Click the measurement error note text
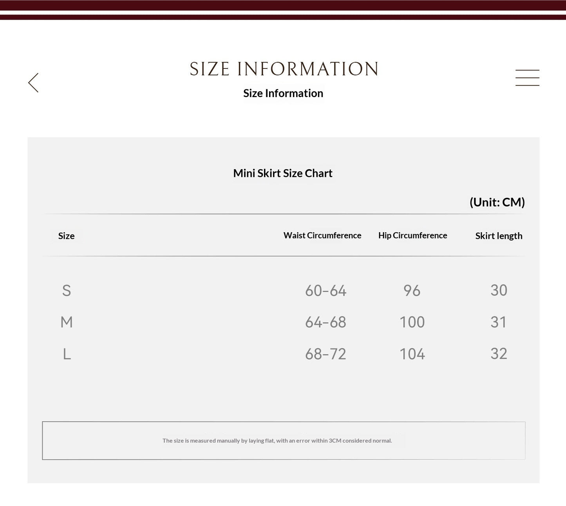This screenshot has width=566, height=506. [x=277, y=441]
